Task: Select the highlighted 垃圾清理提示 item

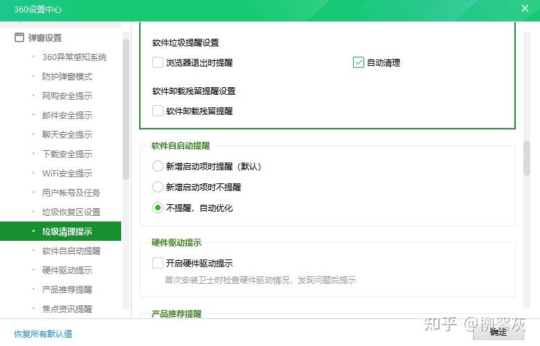Action: tap(61, 231)
